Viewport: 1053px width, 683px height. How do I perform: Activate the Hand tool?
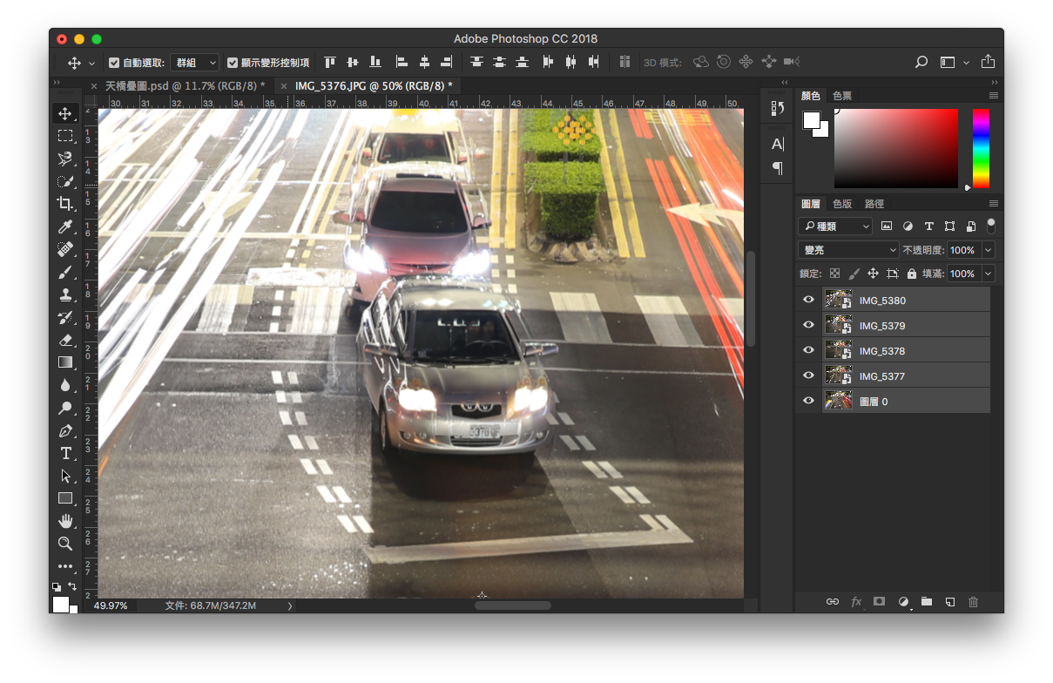pos(65,521)
